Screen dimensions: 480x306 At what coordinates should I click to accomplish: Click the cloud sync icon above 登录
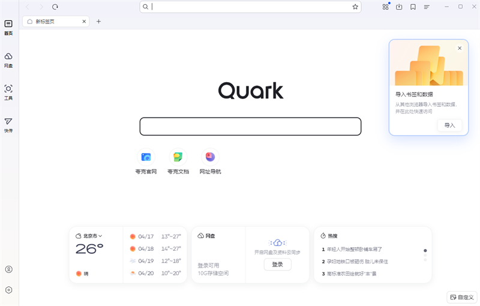click(277, 243)
